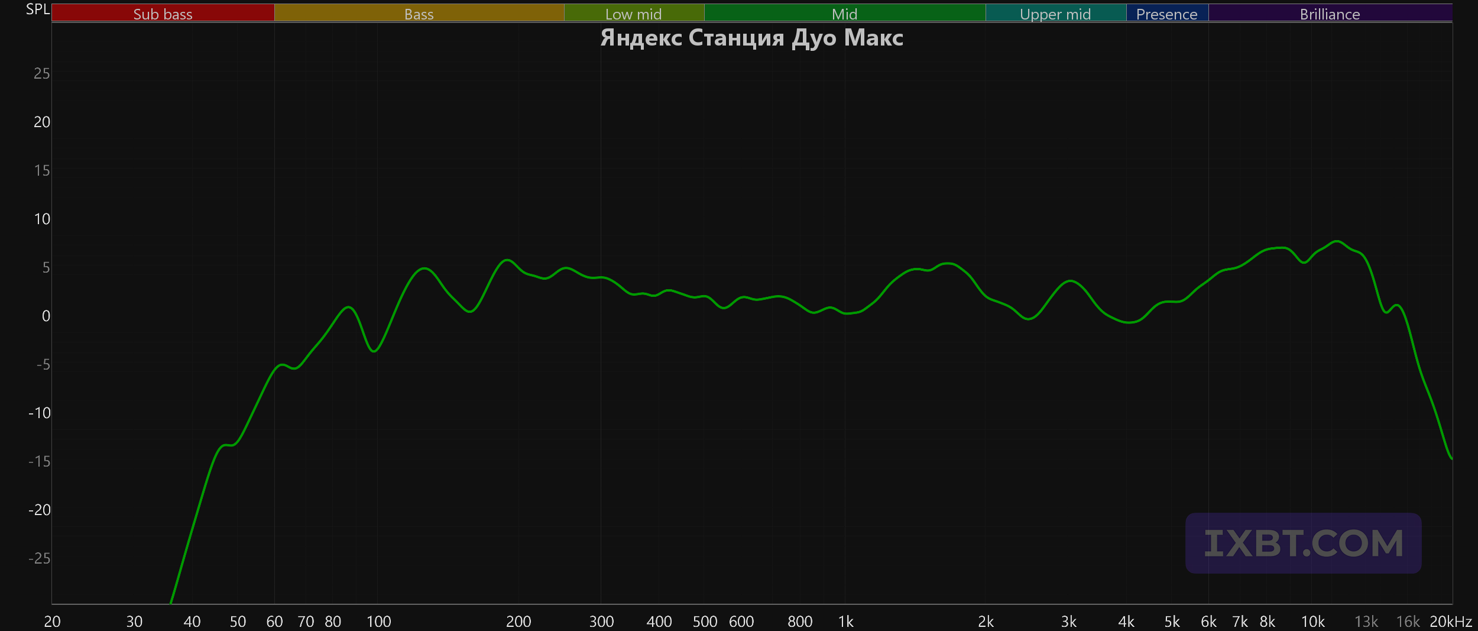Click the 40 Hz frequency tick label
1478x631 pixels.
[192, 622]
